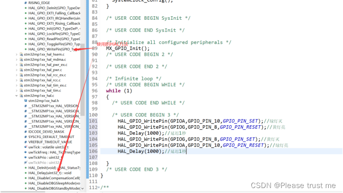343x193 pixels.
Task: Expand the stm32mp1xx_hal_rcc.c tree node
Action: point(17,80)
